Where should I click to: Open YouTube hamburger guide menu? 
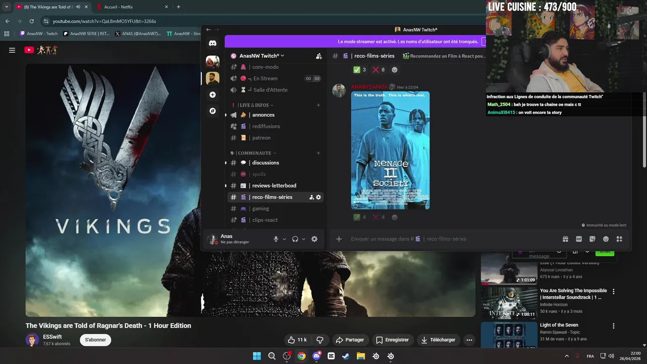point(12,50)
